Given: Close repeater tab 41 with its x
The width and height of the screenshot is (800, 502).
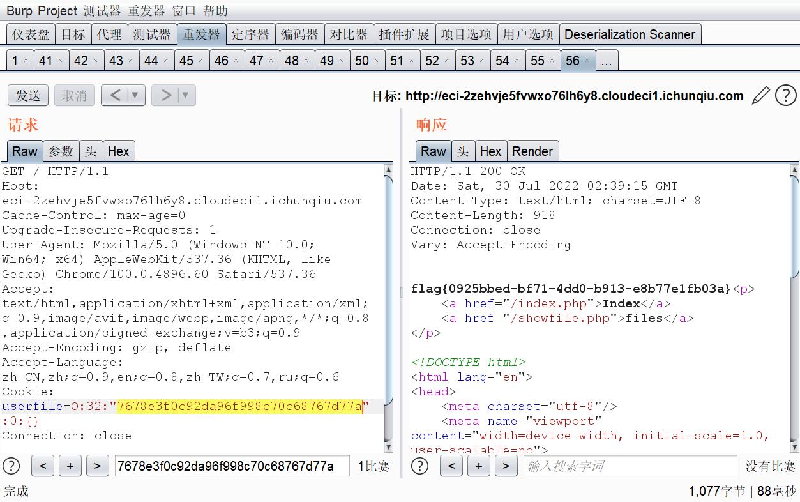Looking at the screenshot, I should pos(61,61).
